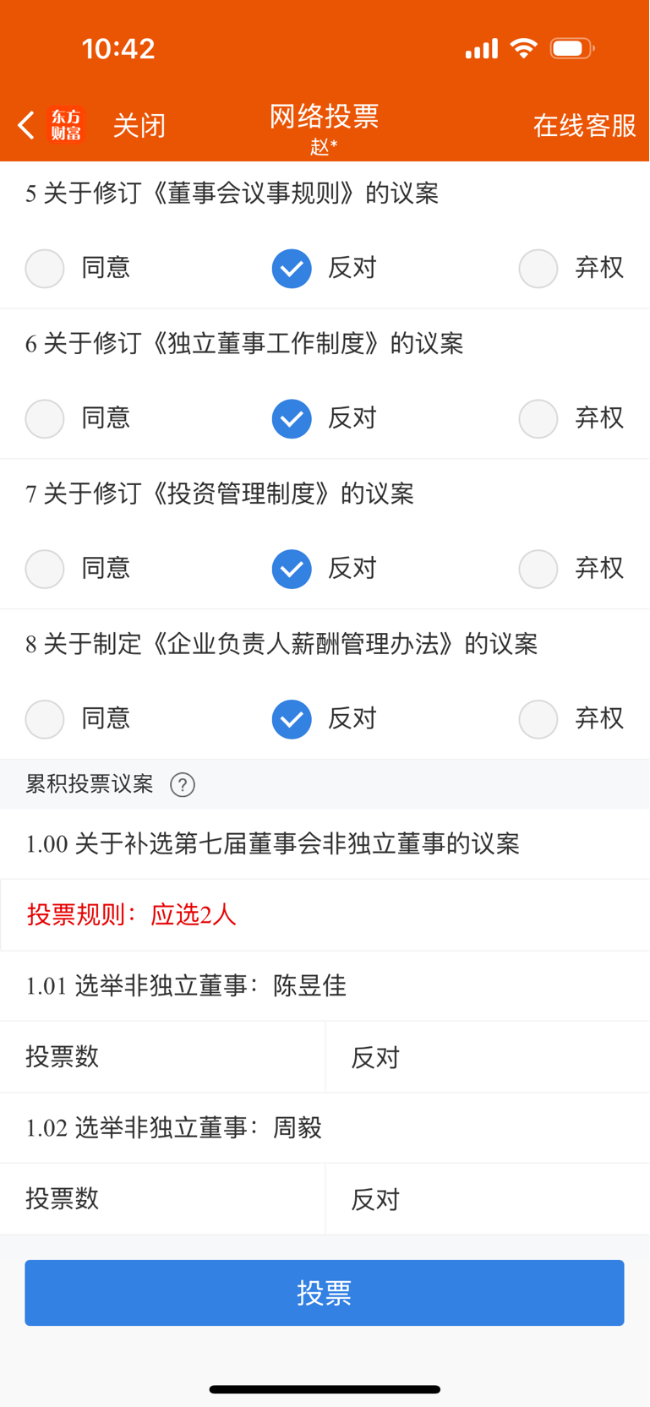
Task: Choose 同意 for proposal 7 投资管理制度
Action: click(x=45, y=569)
